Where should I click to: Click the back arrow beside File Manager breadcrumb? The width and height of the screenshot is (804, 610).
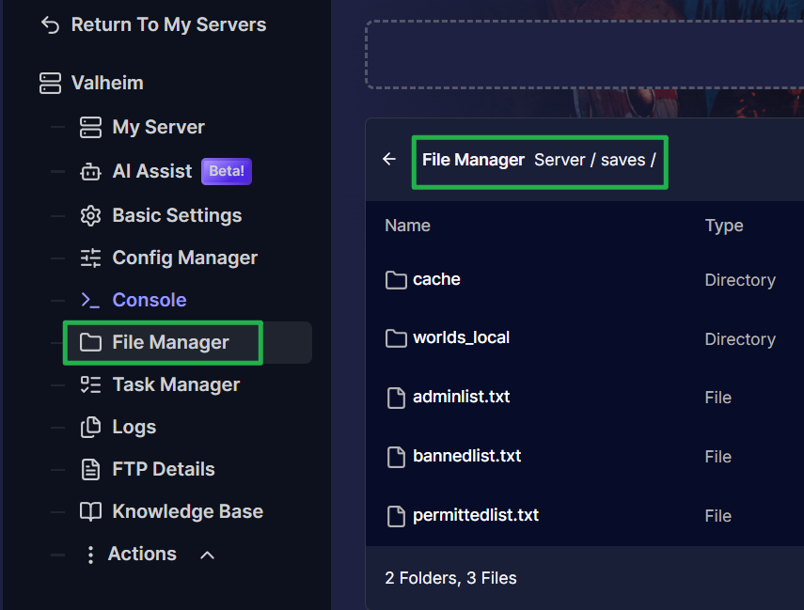click(389, 160)
